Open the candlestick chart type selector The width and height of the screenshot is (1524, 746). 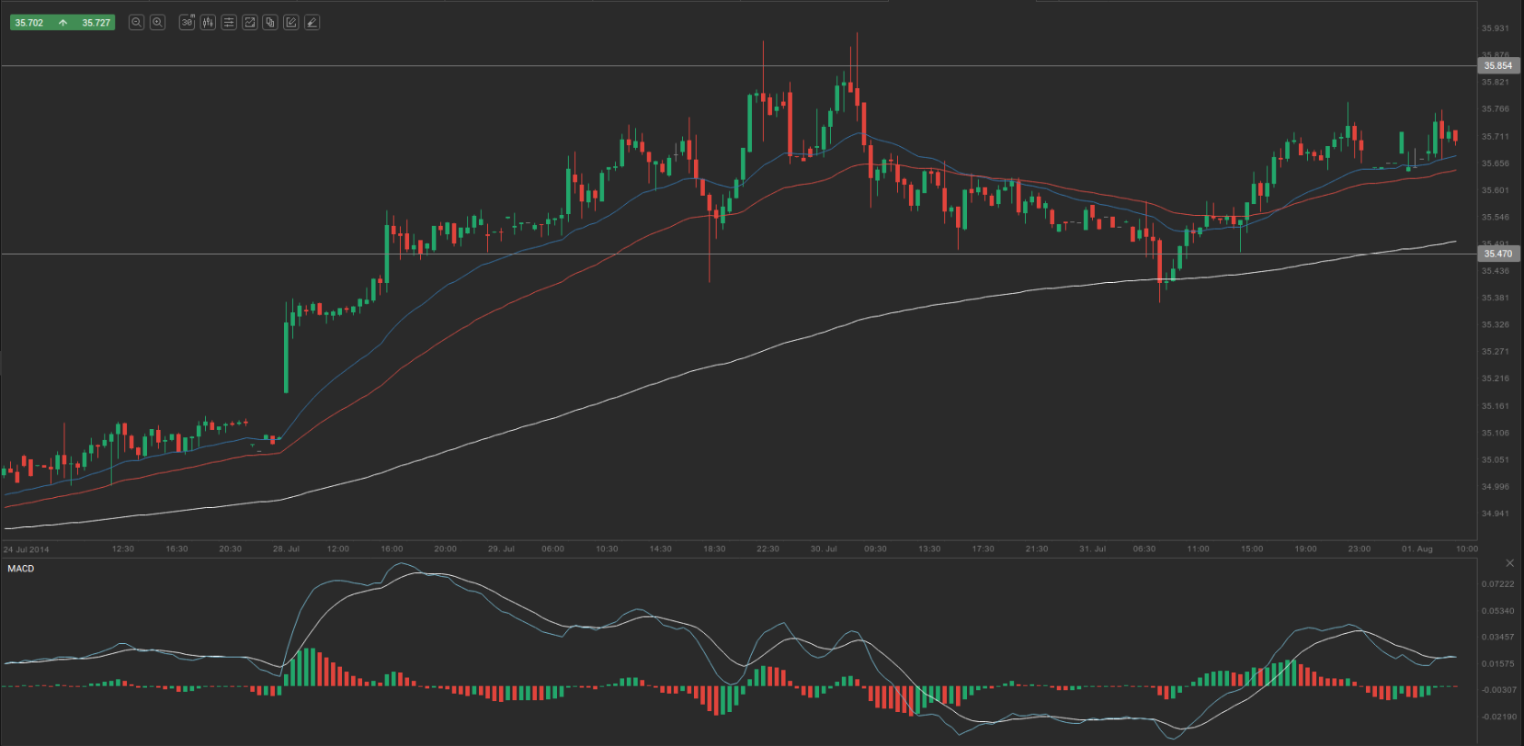[208, 22]
